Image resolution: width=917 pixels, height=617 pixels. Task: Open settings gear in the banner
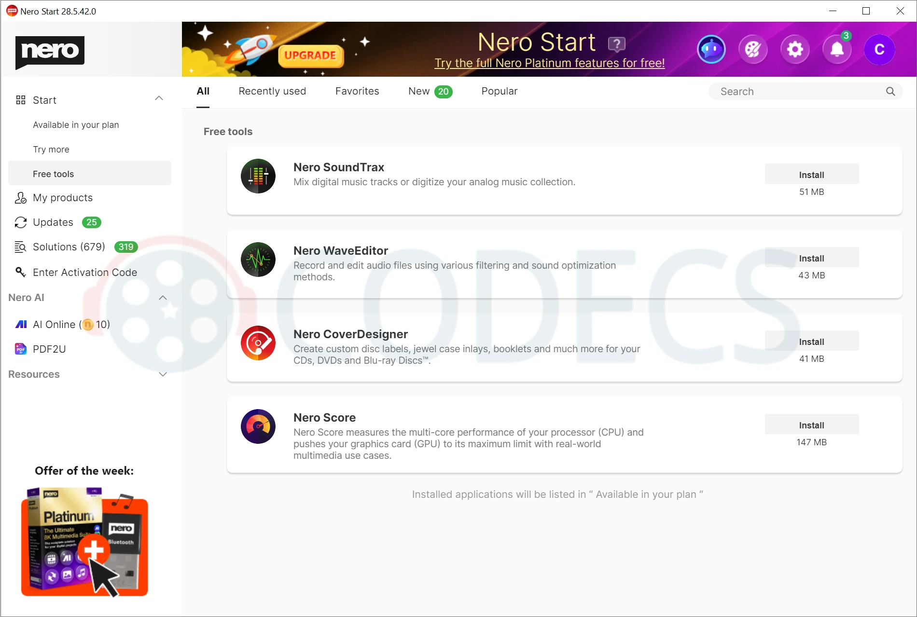coord(795,49)
